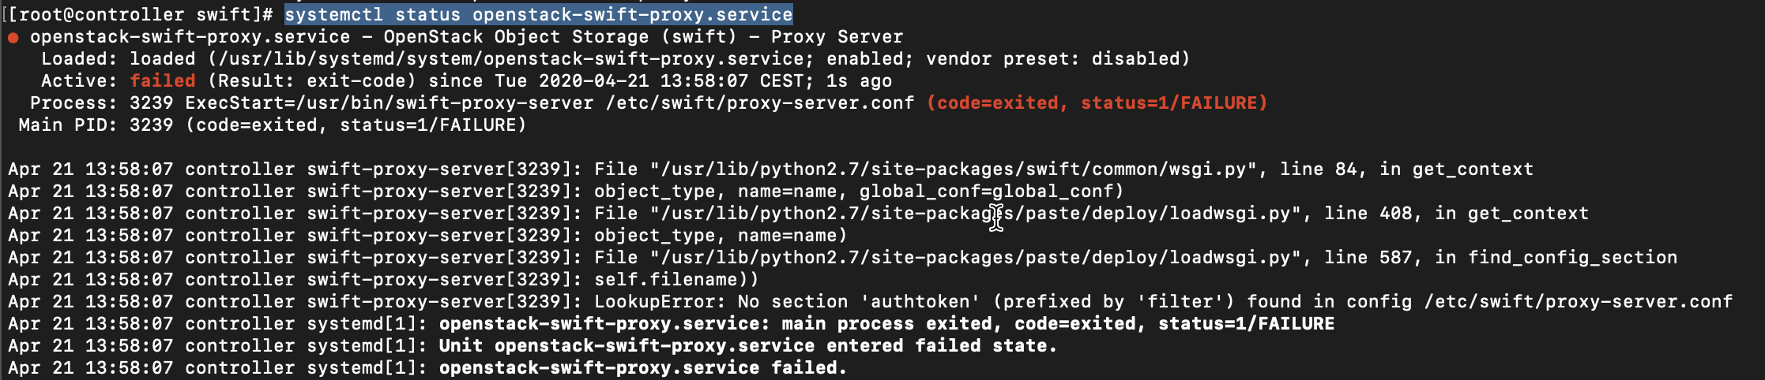The width and height of the screenshot is (1765, 380).
Task: Click the red "(code=exited, status=1/FAILURE)" text
Action: (x=1097, y=103)
